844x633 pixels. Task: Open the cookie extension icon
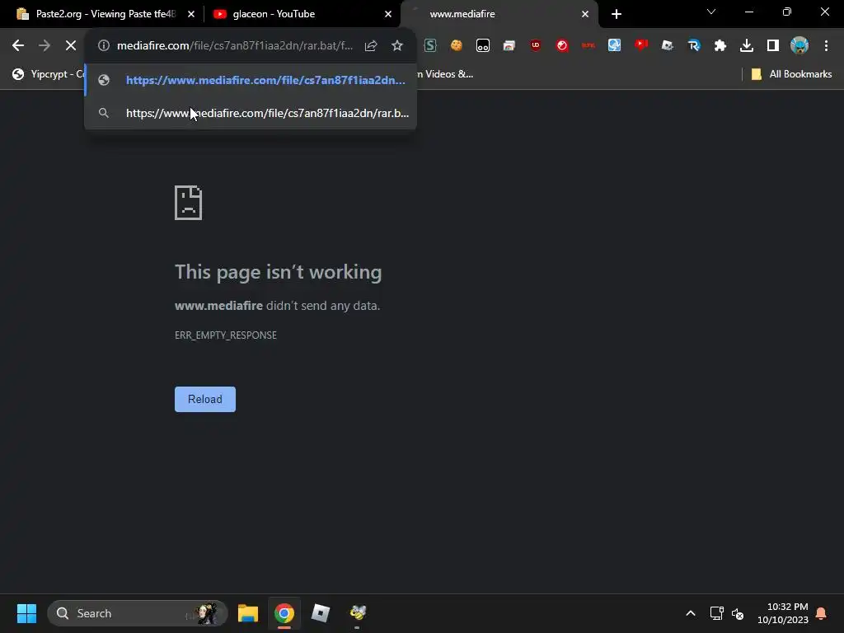(457, 46)
